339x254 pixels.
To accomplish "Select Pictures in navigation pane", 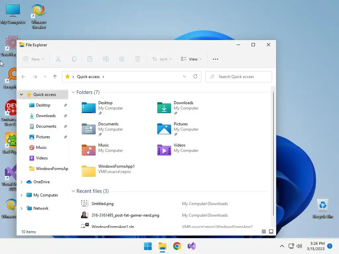I will (x=43, y=137).
